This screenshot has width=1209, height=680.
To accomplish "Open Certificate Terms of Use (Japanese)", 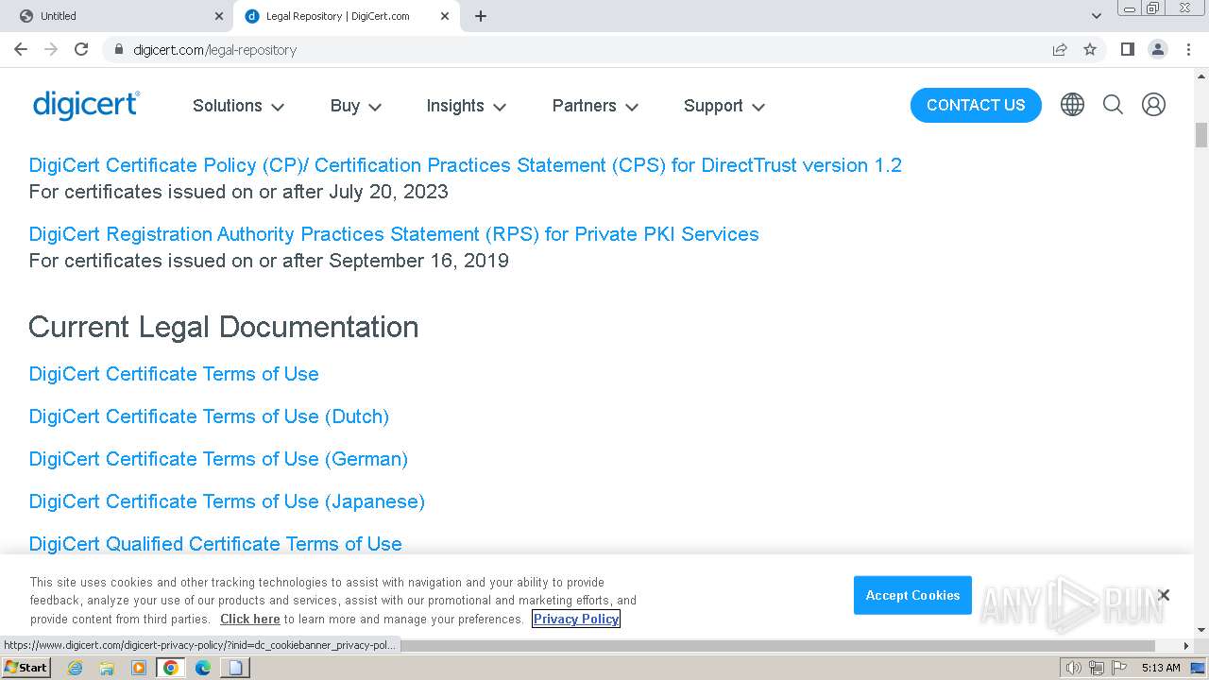I will [x=227, y=501].
